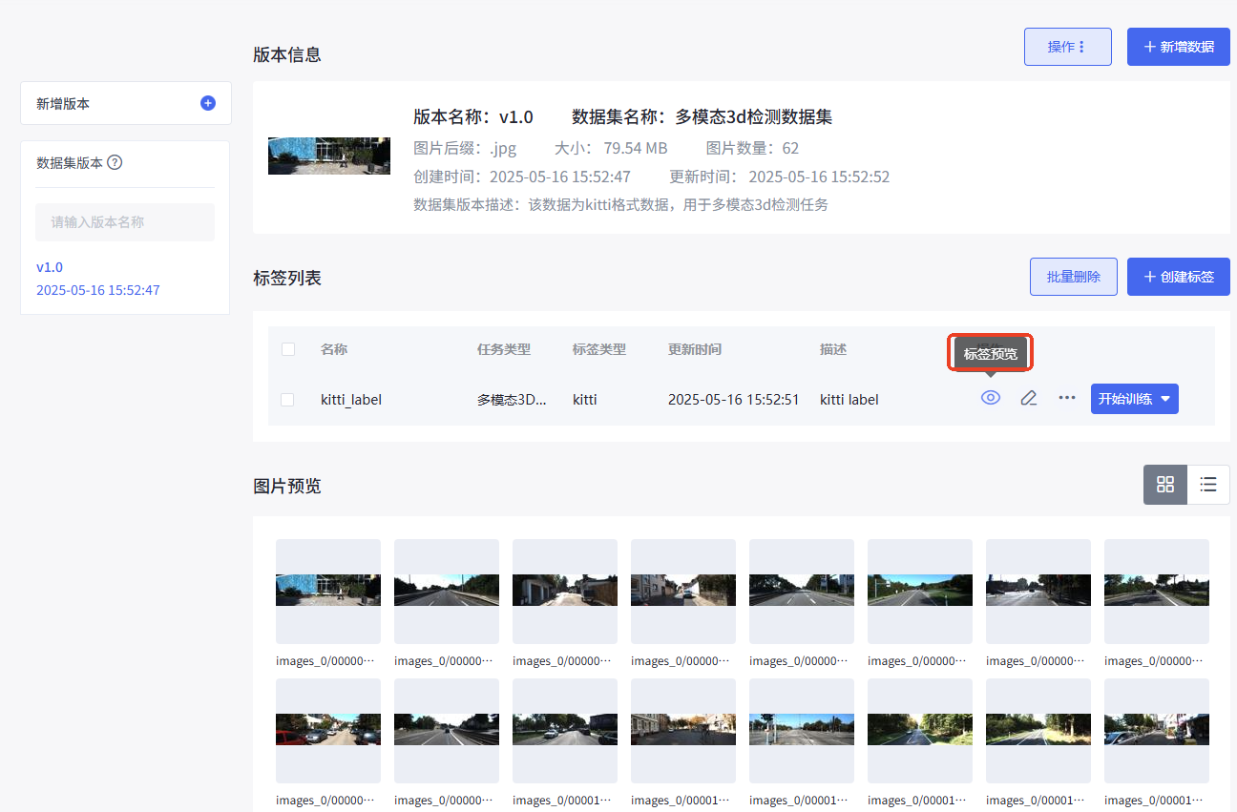This screenshot has height=812, width=1237.
Task: Tick the select-all checkbox in label table header
Action: [x=288, y=349]
